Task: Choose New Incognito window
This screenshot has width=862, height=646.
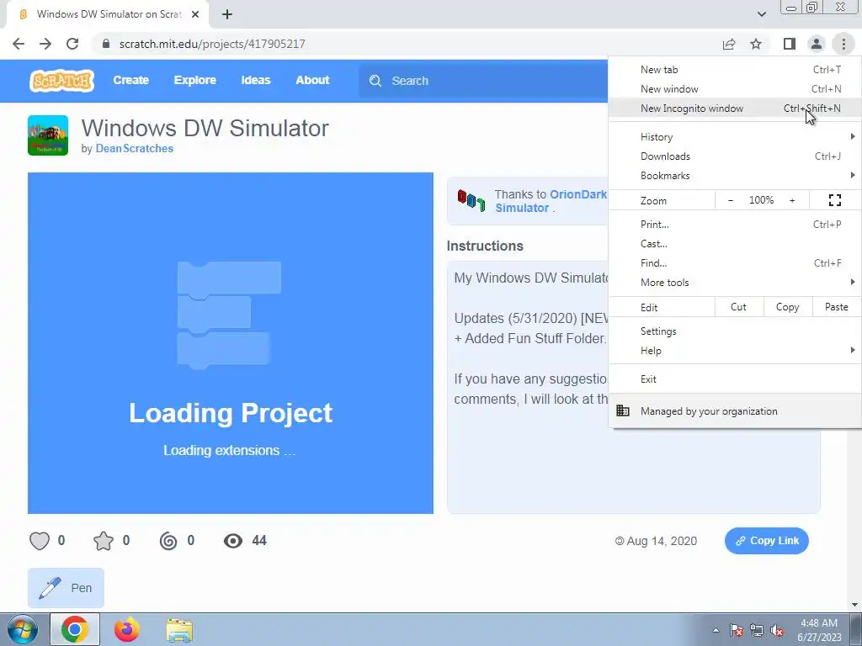Action: (735, 109)
